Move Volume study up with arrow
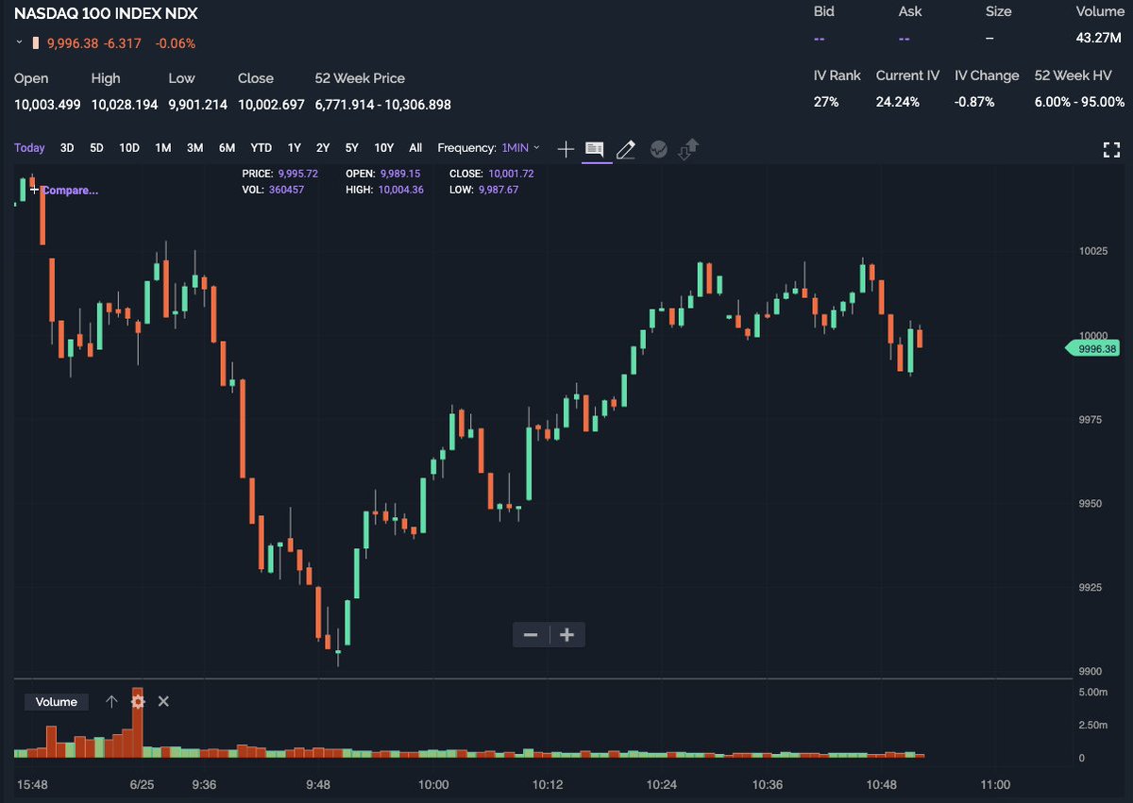Viewport: 1133px width, 803px height. tap(111, 701)
